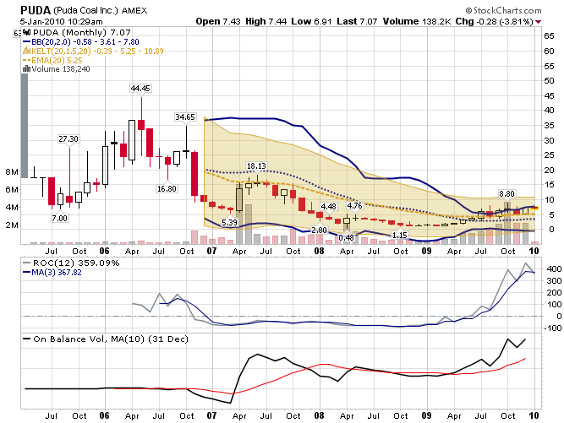Click the 1.15 price label
Image resolution: width=564 pixels, height=423 pixels.
[400, 236]
